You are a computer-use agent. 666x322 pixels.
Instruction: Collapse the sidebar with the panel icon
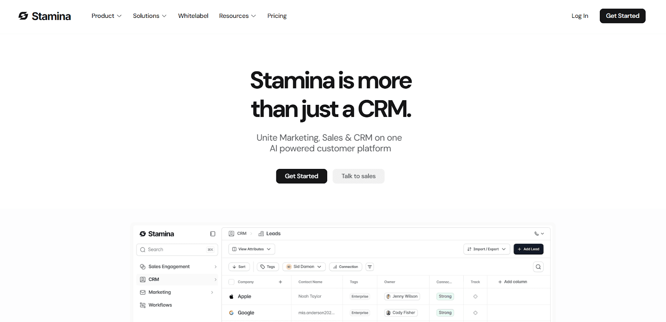[213, 234]
